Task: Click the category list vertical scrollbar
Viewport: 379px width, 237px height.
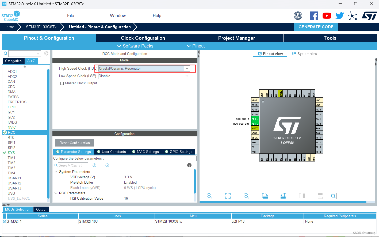Action: 48,133
